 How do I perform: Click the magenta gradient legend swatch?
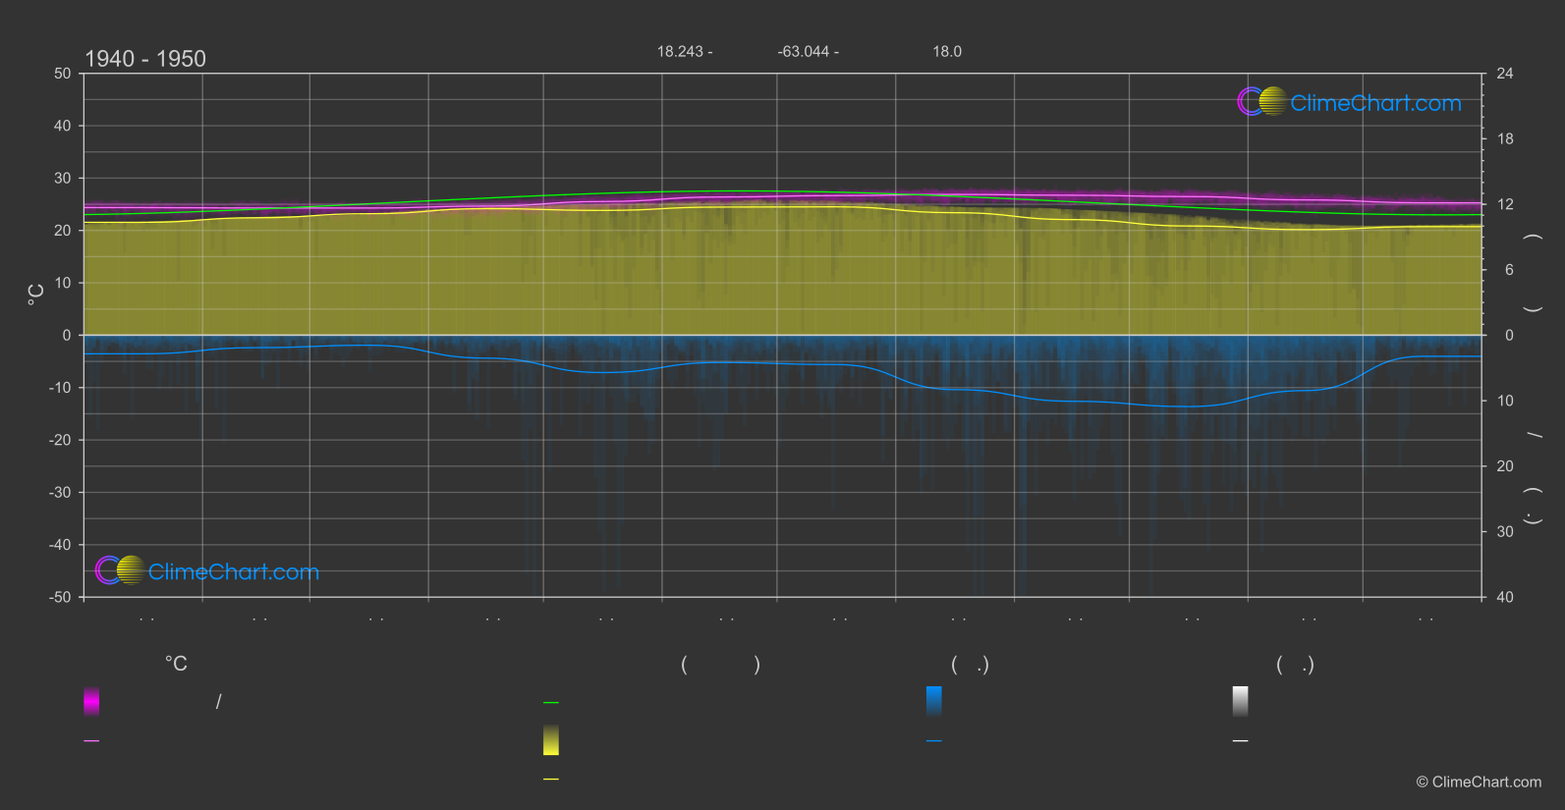coord(91,701)
